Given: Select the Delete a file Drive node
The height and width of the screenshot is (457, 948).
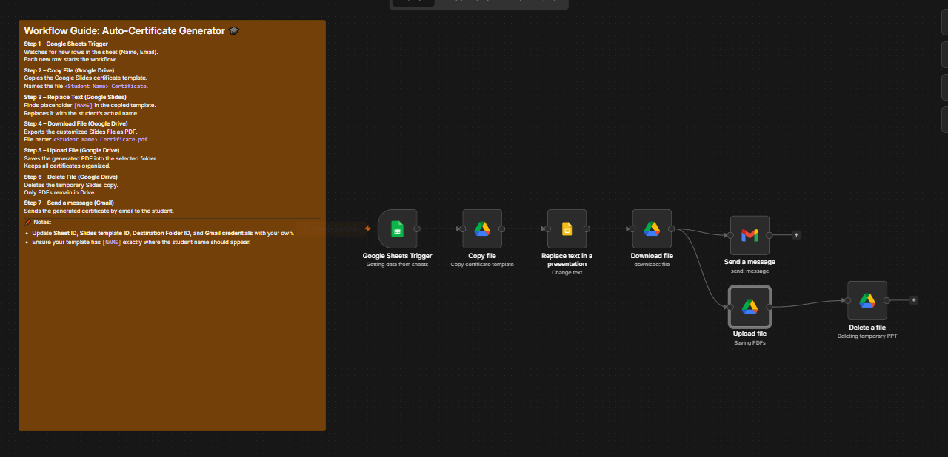Looking at the screenshot, I should tap(867, 300).
